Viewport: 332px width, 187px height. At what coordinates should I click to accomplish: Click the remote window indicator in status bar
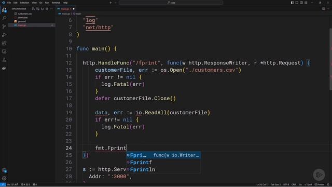click(x=3, y=184)
